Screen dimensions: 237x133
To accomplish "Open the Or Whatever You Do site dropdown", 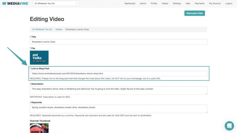I will 56,3.
